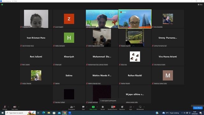Select Nurotus Sulhah's tile

click(69, 94)
